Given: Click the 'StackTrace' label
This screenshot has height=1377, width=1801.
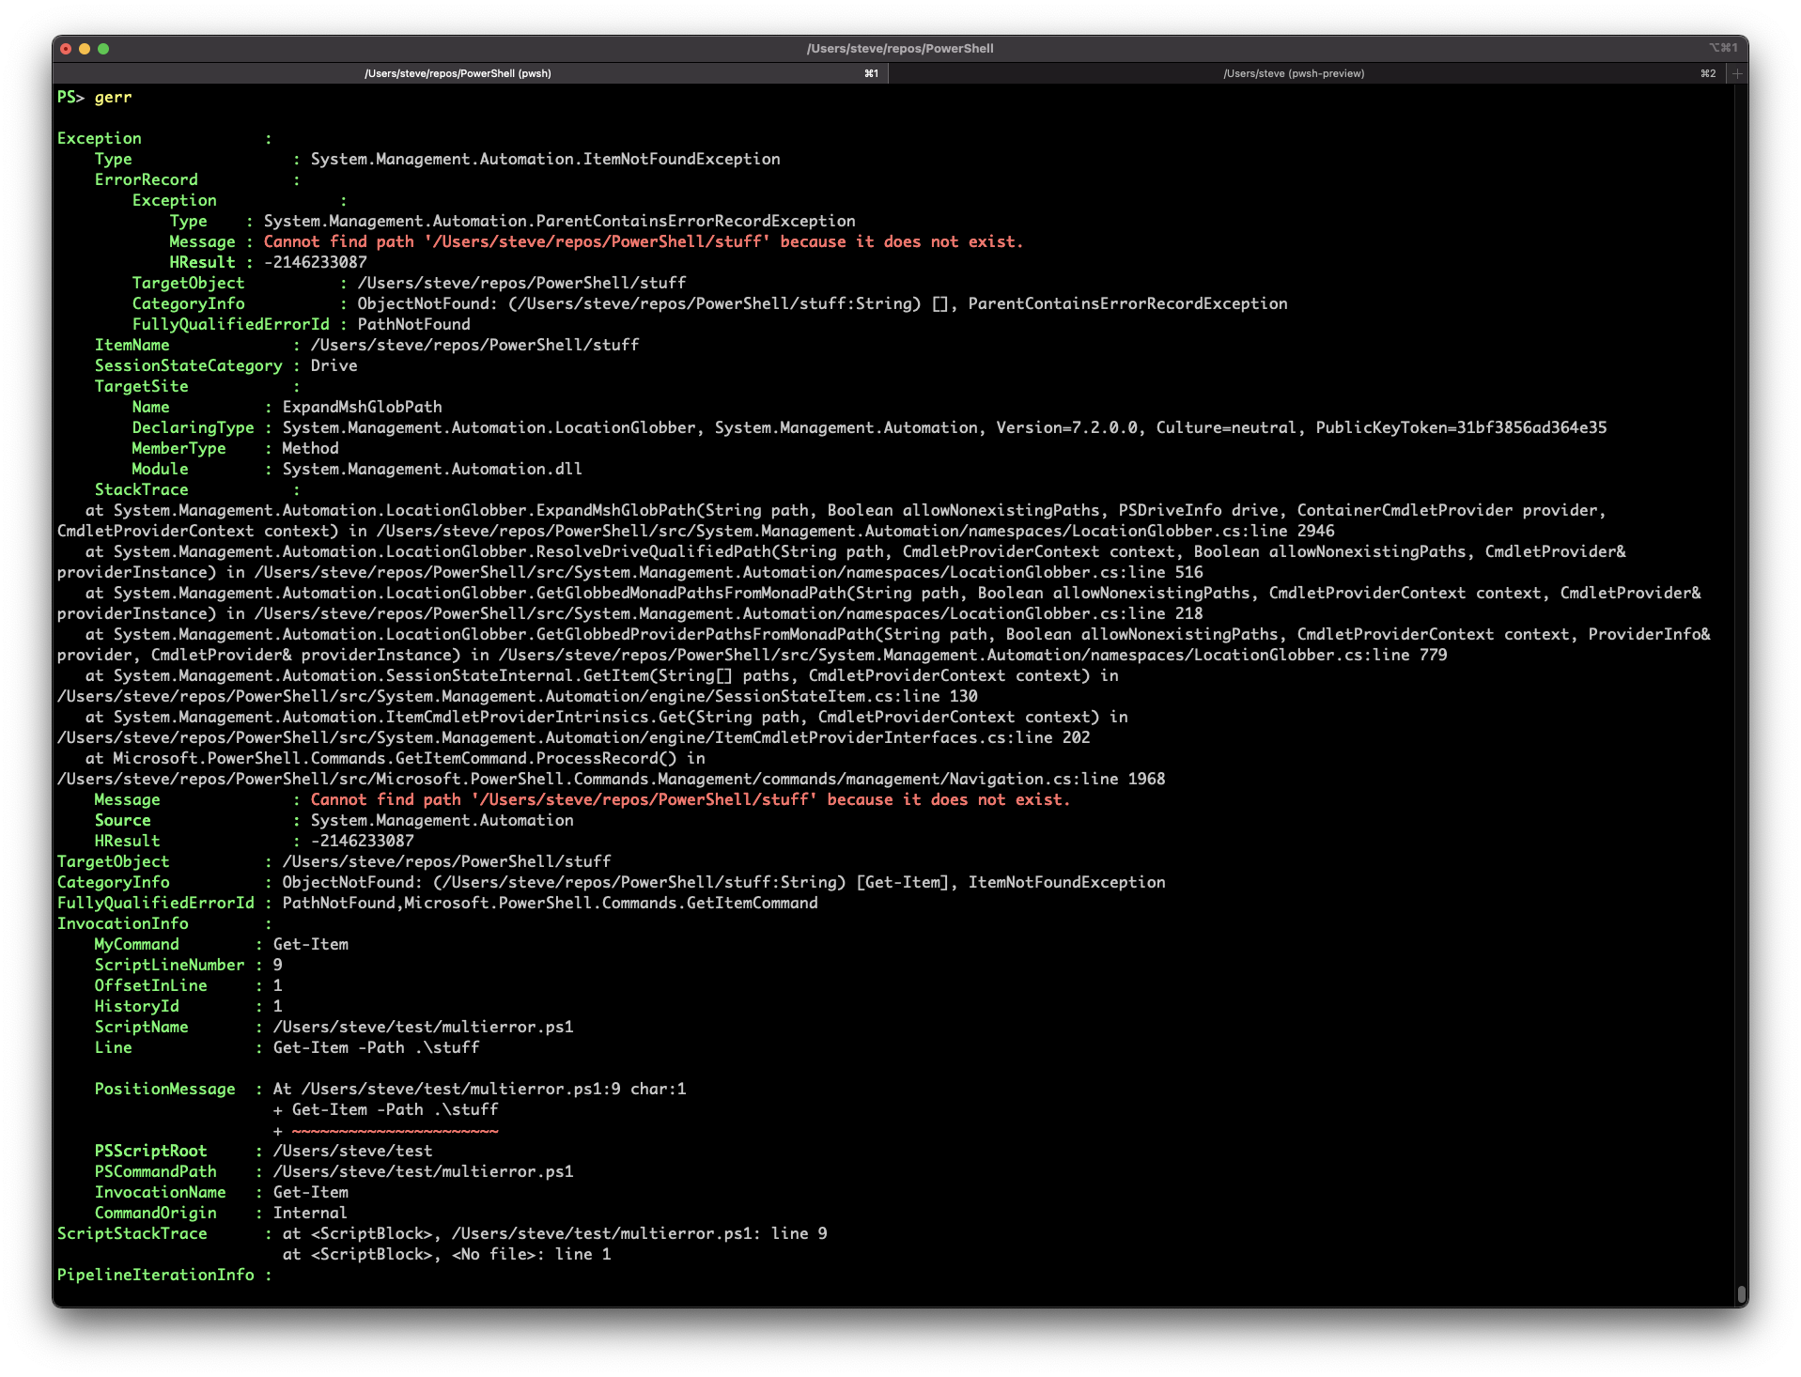Looking at the screenshot, I should point(141,489).
